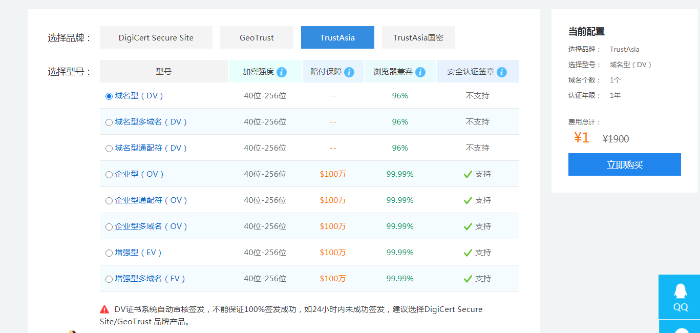Image resolution: width=700 pixels, height=333 pixels.
Task: Switch to TrustAsia国密 brand
Action: click(418, 37)
